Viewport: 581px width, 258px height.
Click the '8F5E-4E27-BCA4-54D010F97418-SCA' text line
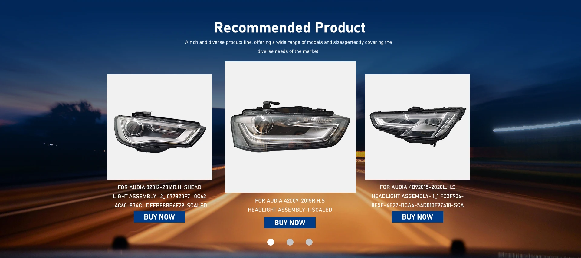point(418,205)
